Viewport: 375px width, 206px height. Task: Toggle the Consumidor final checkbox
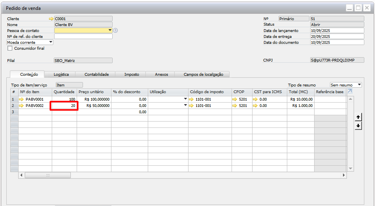pyautogui.click(x=10, y=49)
